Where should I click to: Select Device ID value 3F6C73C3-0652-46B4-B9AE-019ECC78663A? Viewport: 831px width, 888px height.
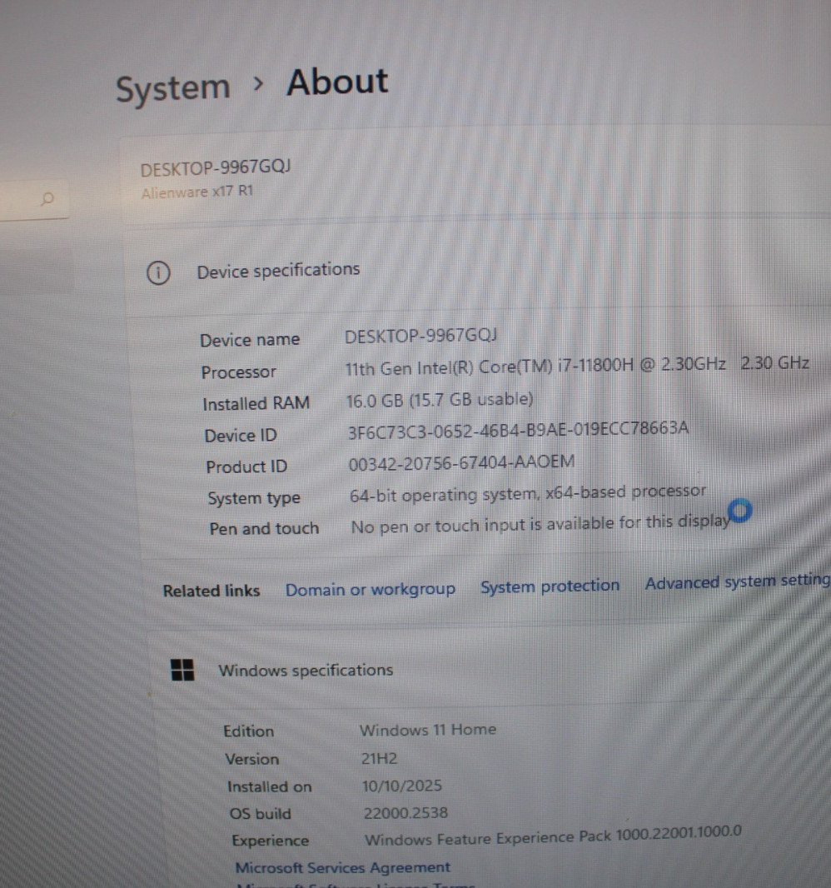518,430
